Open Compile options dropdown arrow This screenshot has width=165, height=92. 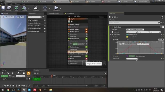coord(29,8)
